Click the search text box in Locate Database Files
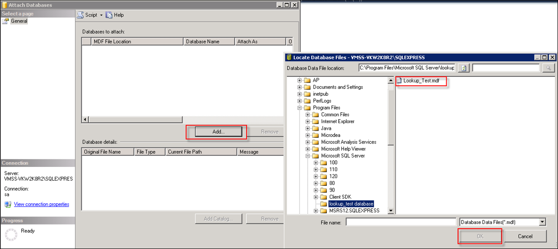This screenshot has height=249, width=558. (x=506, y=68)
